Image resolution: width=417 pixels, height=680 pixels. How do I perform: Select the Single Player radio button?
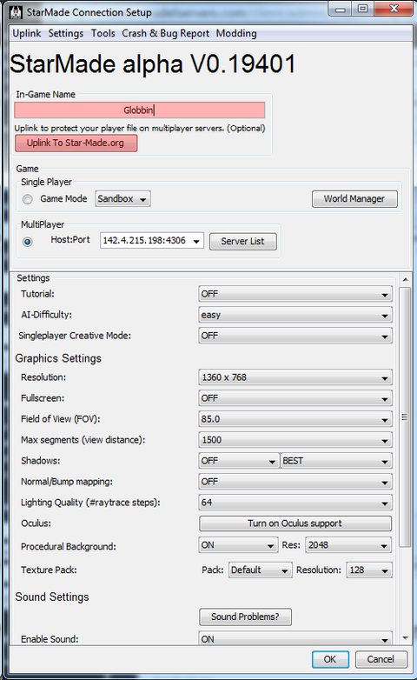[27, 199]
